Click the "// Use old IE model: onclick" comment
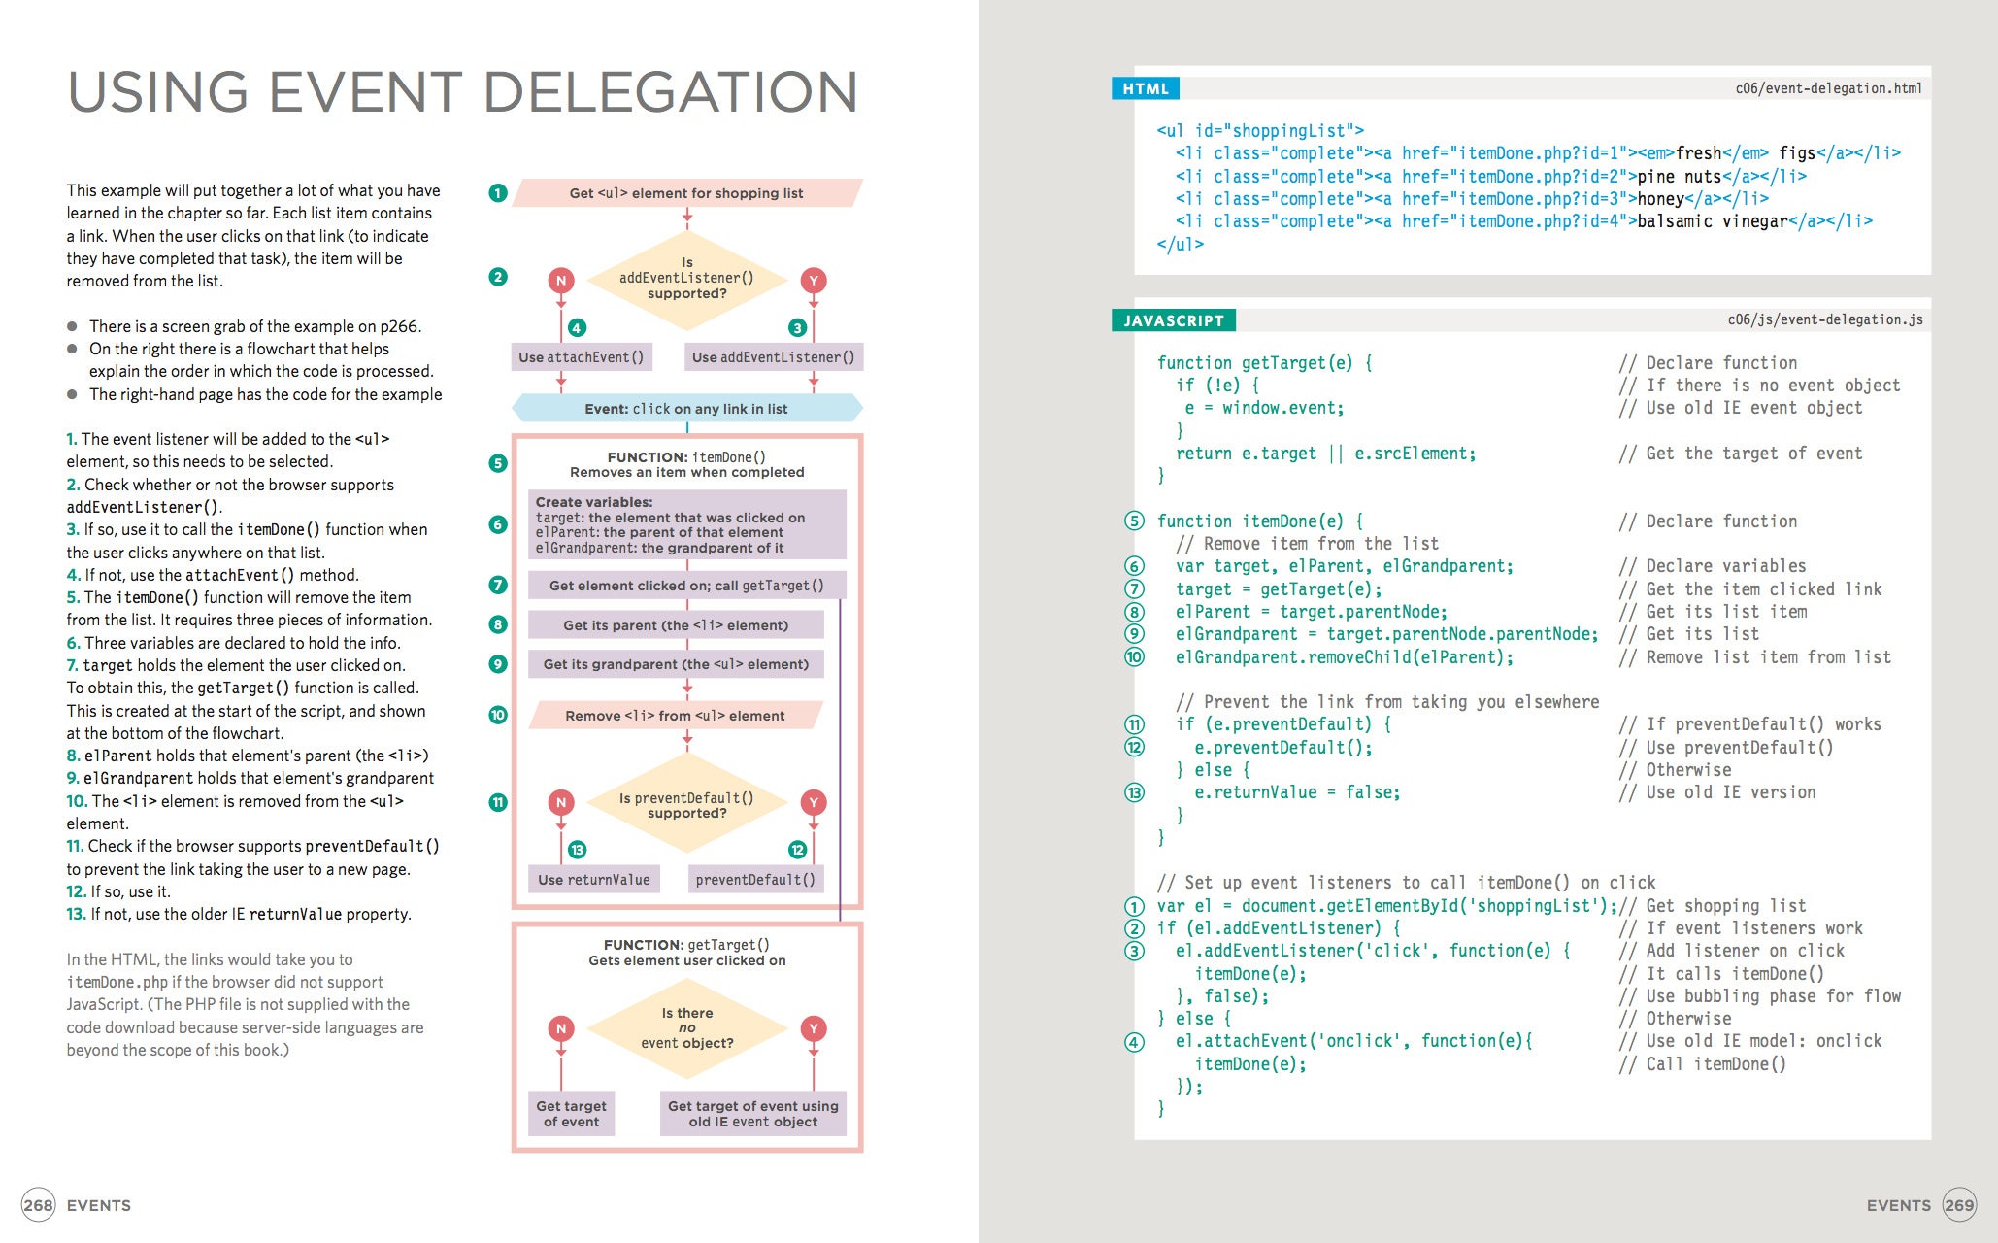 click(x=1750, y=1041)
